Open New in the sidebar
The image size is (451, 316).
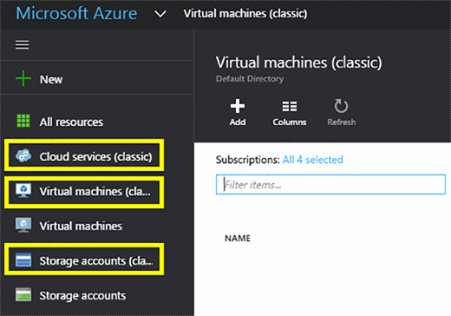click(51, 79)
